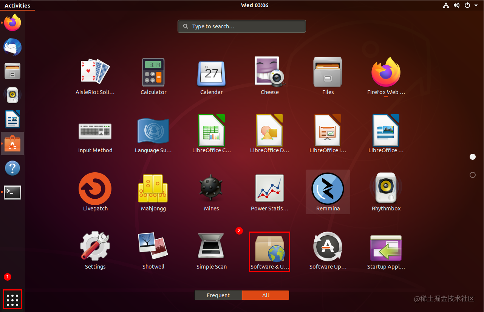Open the system status menu arrow

[x=476, y=5]
